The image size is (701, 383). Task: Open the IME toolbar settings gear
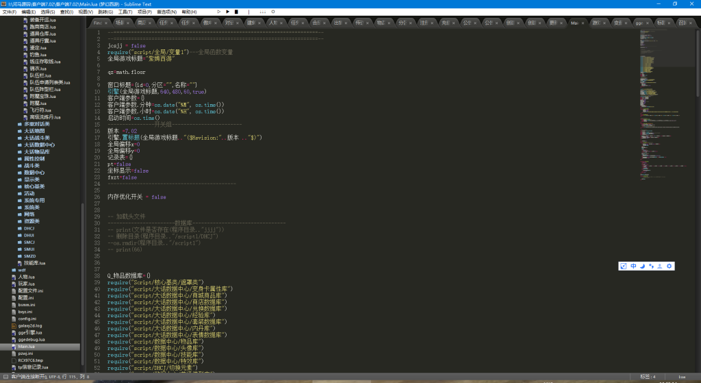[x=670, y=266]
